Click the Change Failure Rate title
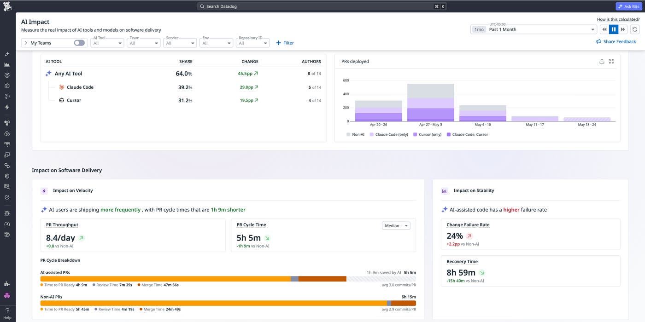The width and height of the screenshot is (645, 322). 468,225
